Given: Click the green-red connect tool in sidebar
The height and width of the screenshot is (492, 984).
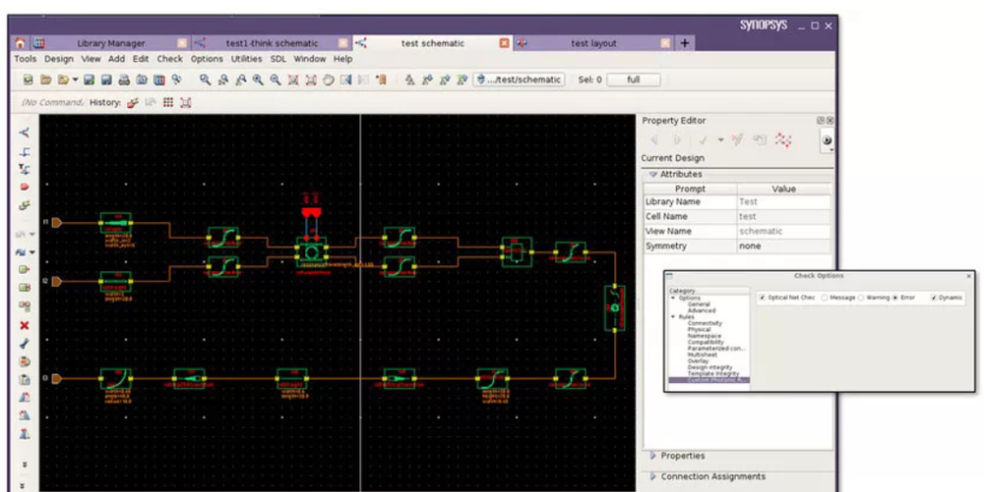Looking at the screenshot, I should (x=25, y=204).
